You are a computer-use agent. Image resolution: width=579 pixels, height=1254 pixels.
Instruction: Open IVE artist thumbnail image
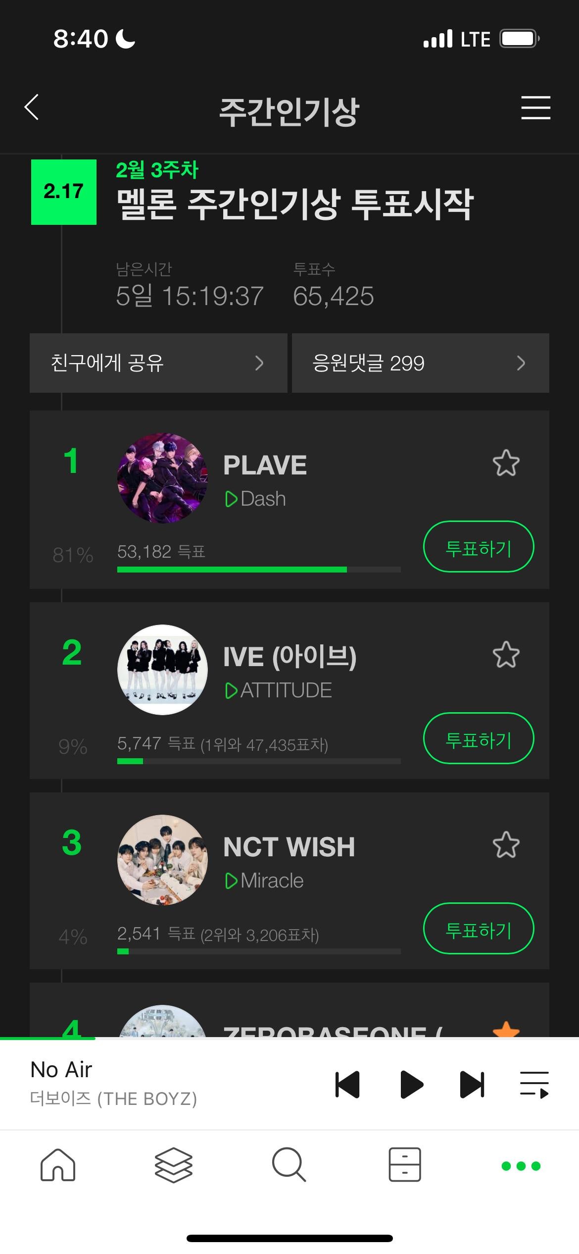pos(162,670)
